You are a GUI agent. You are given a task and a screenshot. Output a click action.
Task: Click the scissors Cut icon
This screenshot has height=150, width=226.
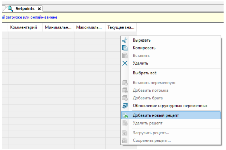125,40
